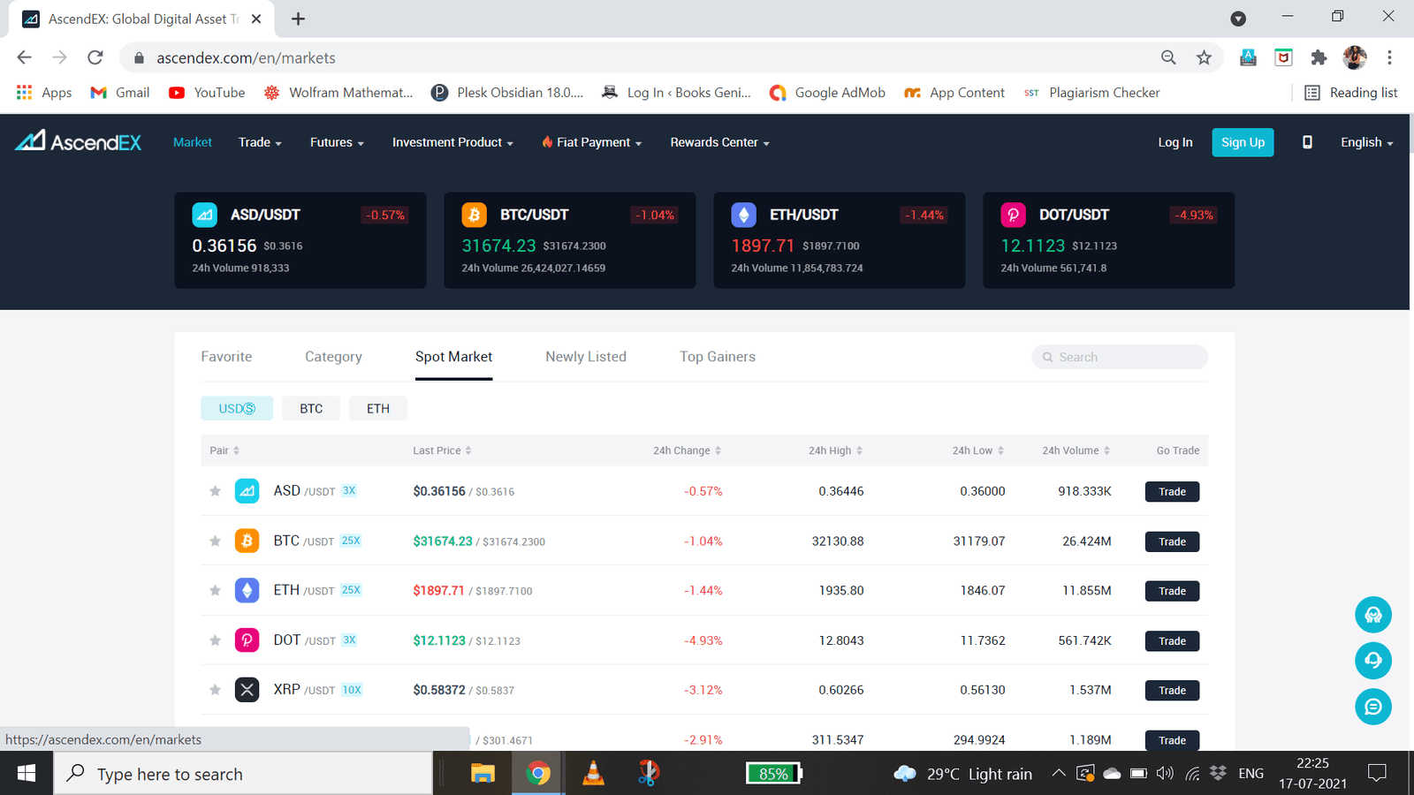Open the customer support headset icon
The image size is (1414, 795).
pos(1373,661)
